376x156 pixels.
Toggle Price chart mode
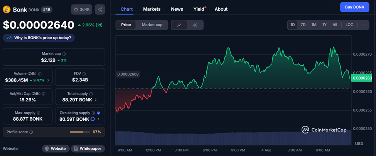click(x=126, y=25)
